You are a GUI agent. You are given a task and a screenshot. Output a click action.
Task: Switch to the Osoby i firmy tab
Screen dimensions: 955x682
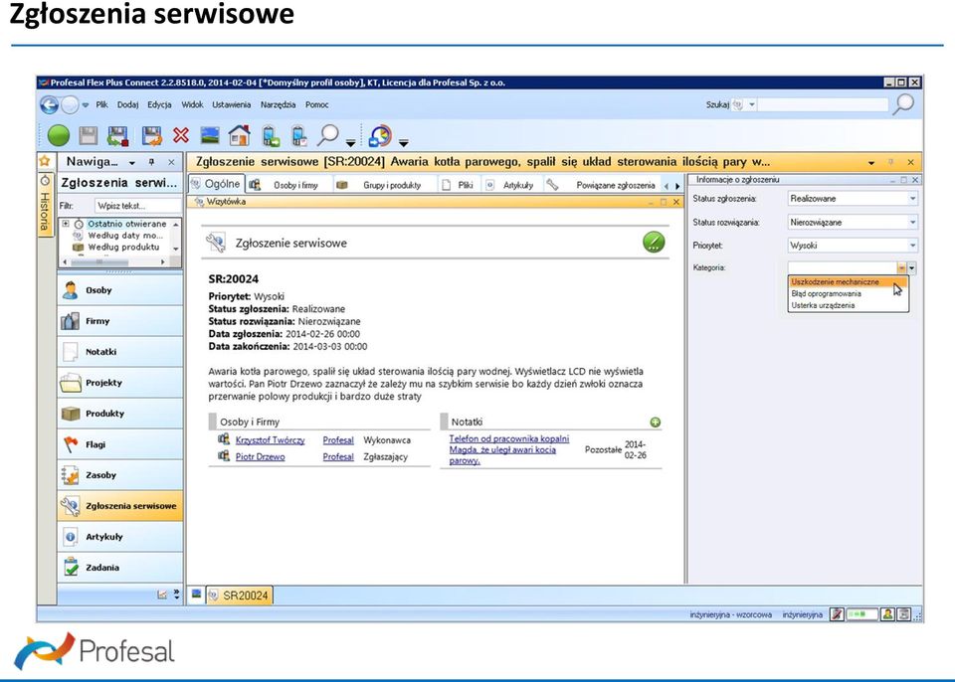(x=289, y=185)
